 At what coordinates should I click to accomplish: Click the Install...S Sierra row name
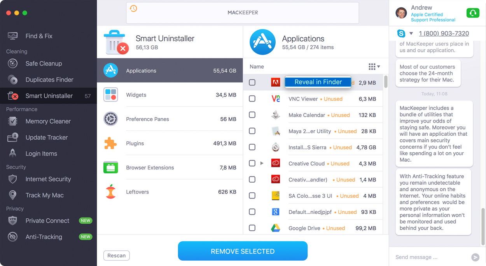(x=307, y=147)
